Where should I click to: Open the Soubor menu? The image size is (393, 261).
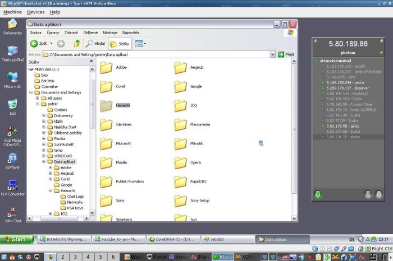(x=36, y=32)
